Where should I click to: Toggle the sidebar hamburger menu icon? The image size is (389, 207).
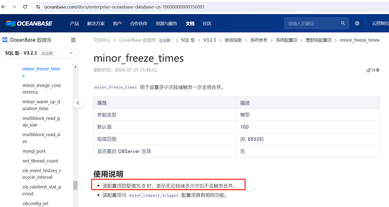[x=73, y=40]
